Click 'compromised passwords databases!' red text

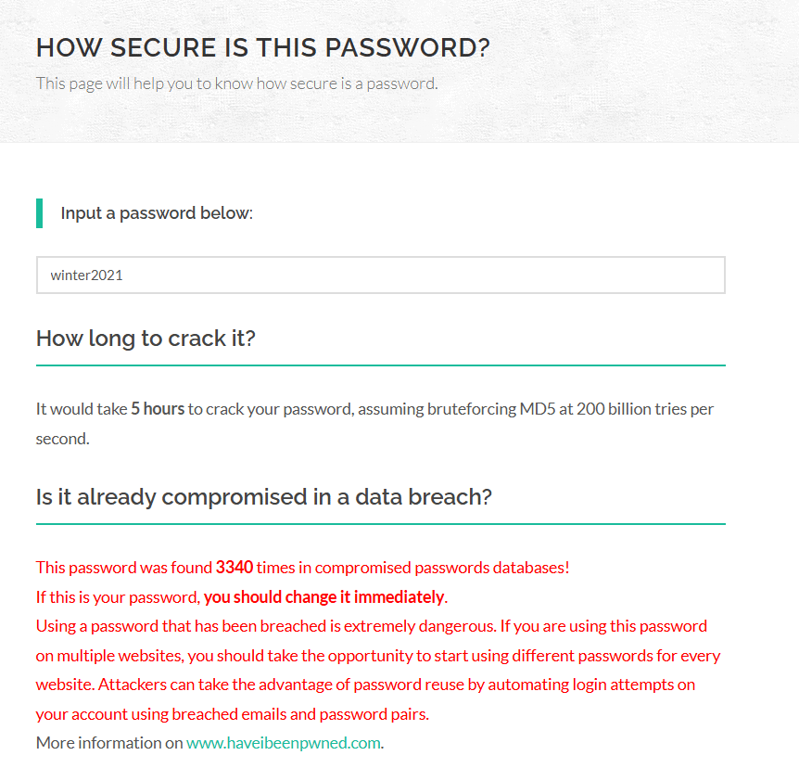442,568
